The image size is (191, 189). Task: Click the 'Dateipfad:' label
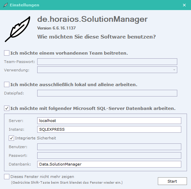tap(14, 93)
